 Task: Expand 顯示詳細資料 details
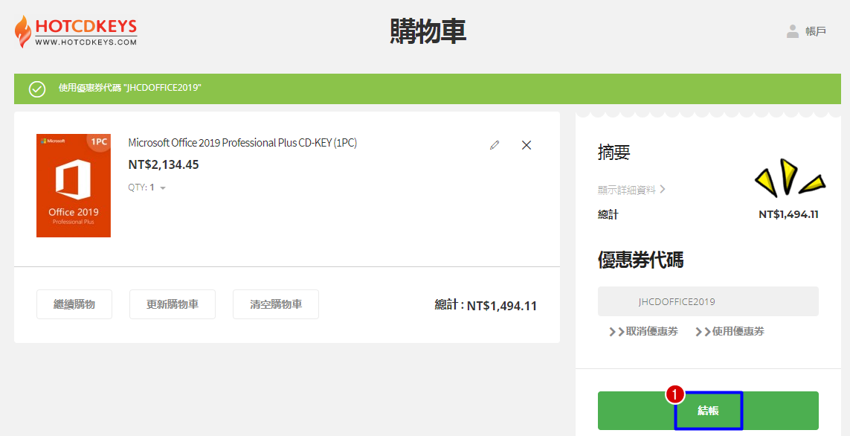coord(631,190)
